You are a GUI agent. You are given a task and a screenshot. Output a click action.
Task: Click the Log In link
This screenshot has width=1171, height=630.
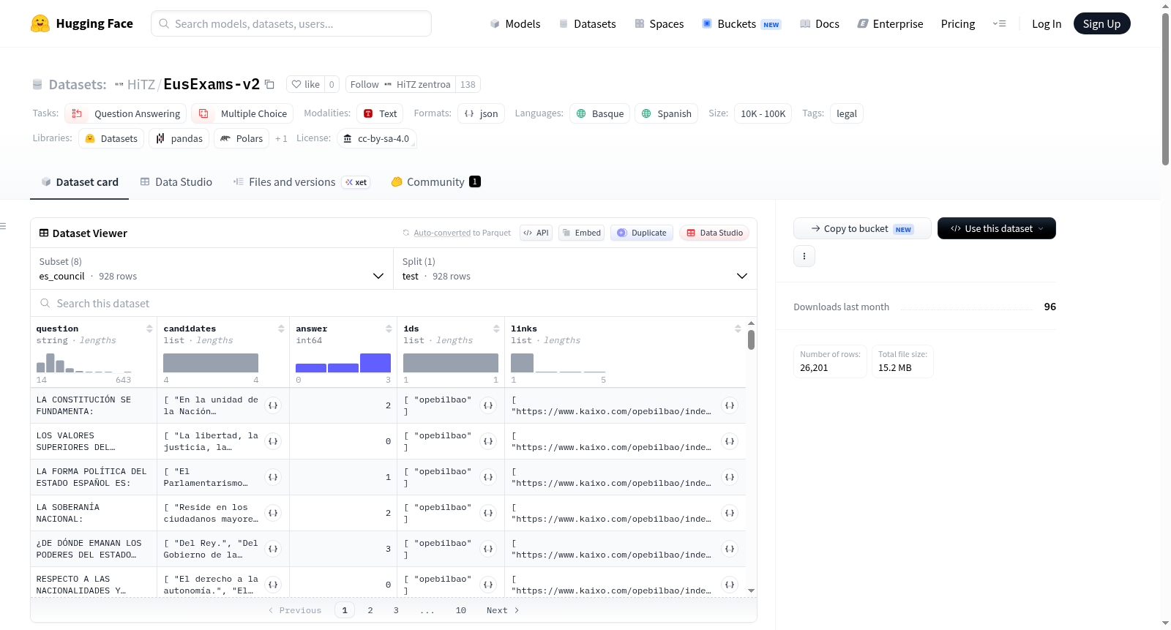[x=1046, y=23]
